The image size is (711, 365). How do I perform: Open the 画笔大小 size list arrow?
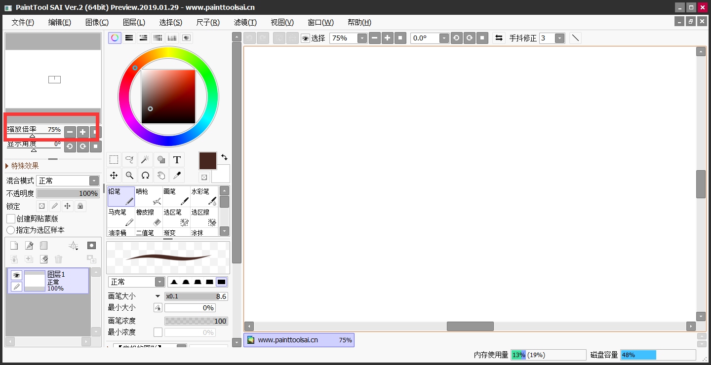coord(158,296)
